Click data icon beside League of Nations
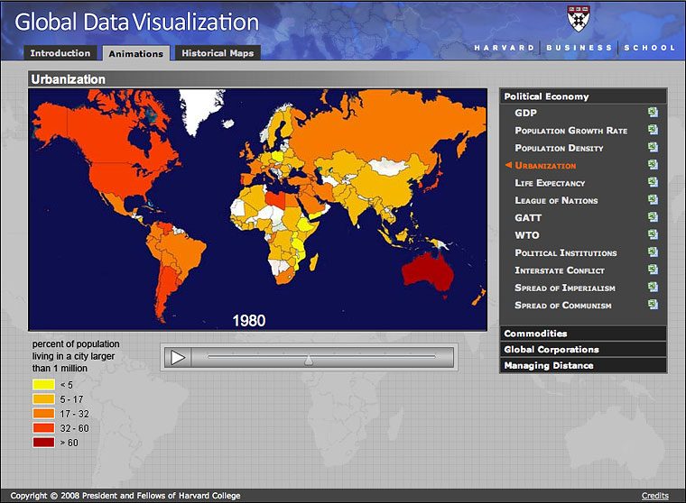This screenshot has height=503, width=686. (652, 200)
